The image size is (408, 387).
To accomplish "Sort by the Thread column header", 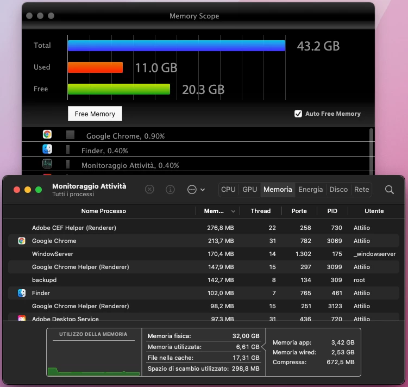I will [x=260, y=211].
